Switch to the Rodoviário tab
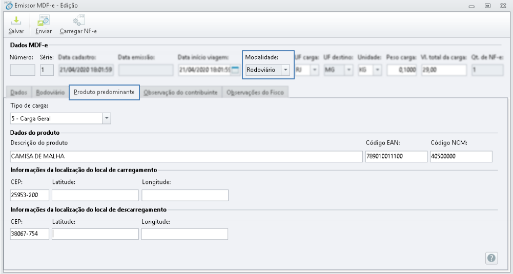Screen dimensions: 513x274 (x=50, y=92)
